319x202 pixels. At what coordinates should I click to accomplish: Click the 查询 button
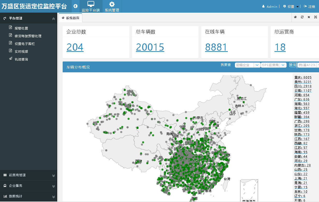293,65
